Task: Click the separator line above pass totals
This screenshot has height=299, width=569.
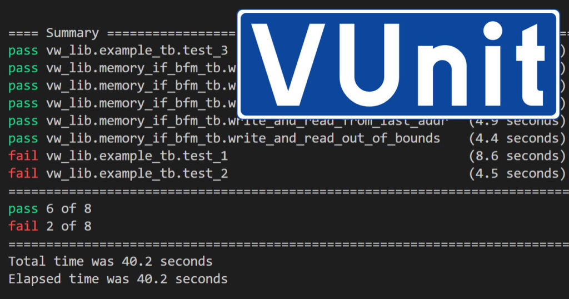Action: [x=289, y=191]
